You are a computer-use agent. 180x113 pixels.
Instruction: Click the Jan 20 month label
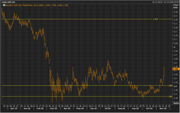point(27,109)
